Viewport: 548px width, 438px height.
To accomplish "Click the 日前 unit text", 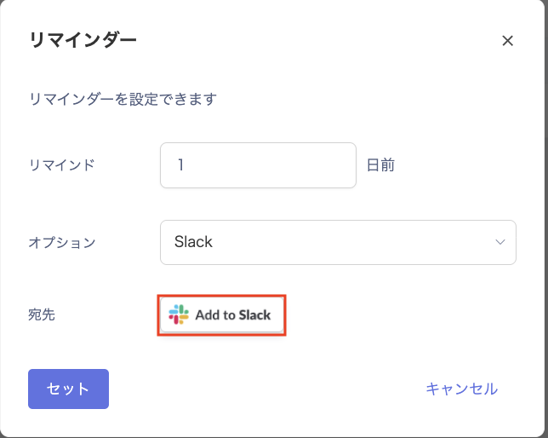I will (x=380, y=165).
